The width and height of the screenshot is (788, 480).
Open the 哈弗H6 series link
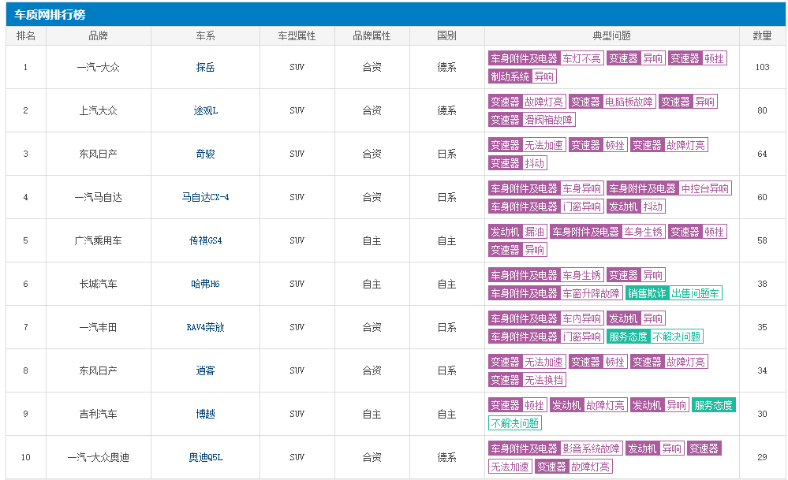coord(205,285)
